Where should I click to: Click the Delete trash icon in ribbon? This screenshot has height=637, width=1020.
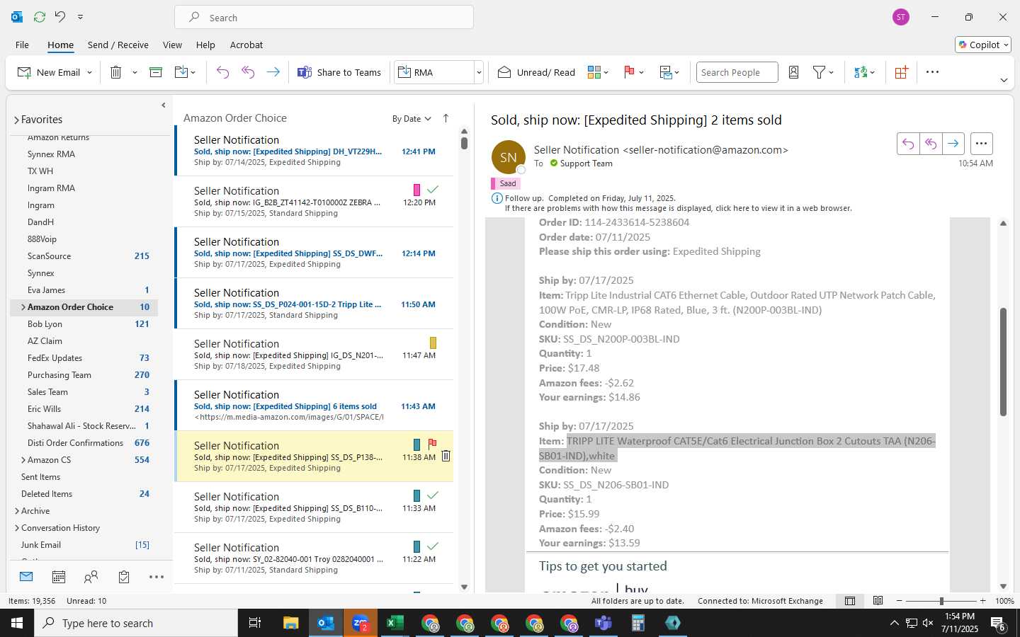pyautogui.click(x=116, y=72)
